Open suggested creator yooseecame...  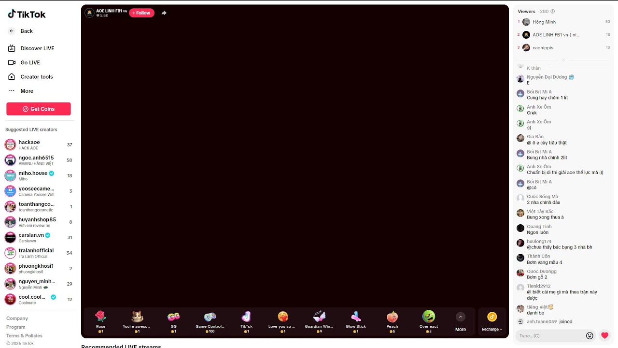coord(39,191)
